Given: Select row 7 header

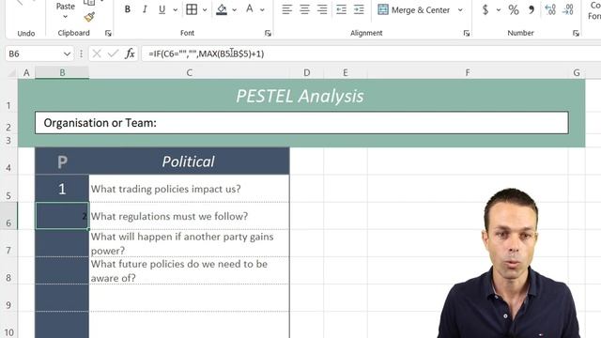Looking at the screenshot, I should [8, 243].
